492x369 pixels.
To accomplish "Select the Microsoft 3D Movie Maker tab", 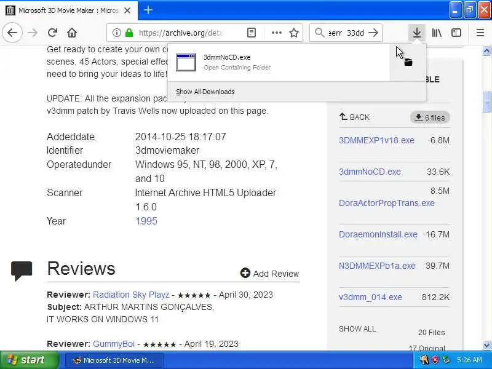I will (x=69, y=10).
